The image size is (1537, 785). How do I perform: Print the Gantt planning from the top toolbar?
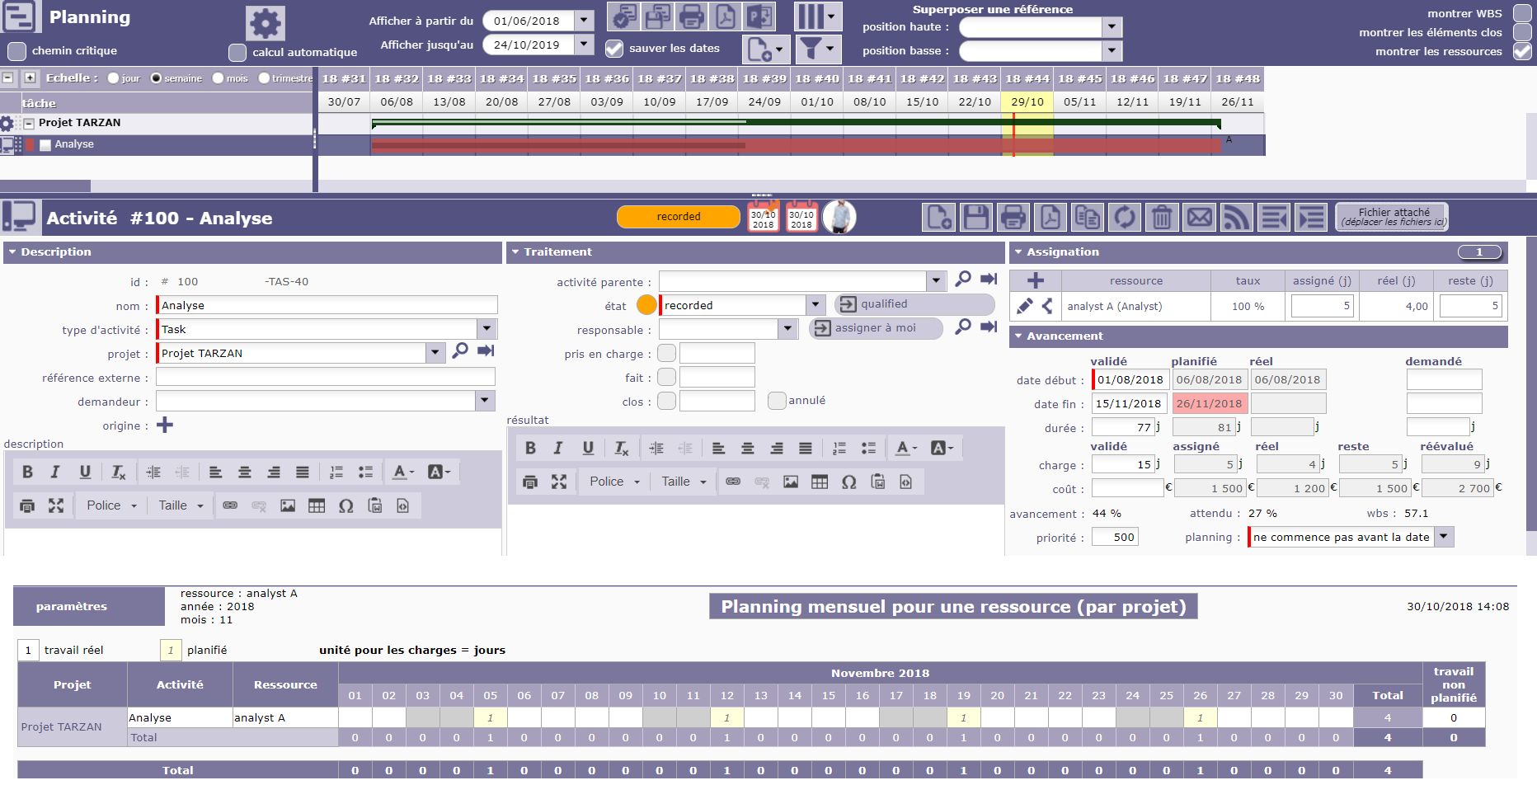(x=691, y=16)
